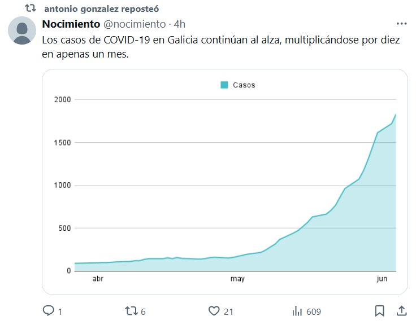Share the tweet using the upload arrow icon
The height and width of the screenshot is (325, 416).
(401, 311)
